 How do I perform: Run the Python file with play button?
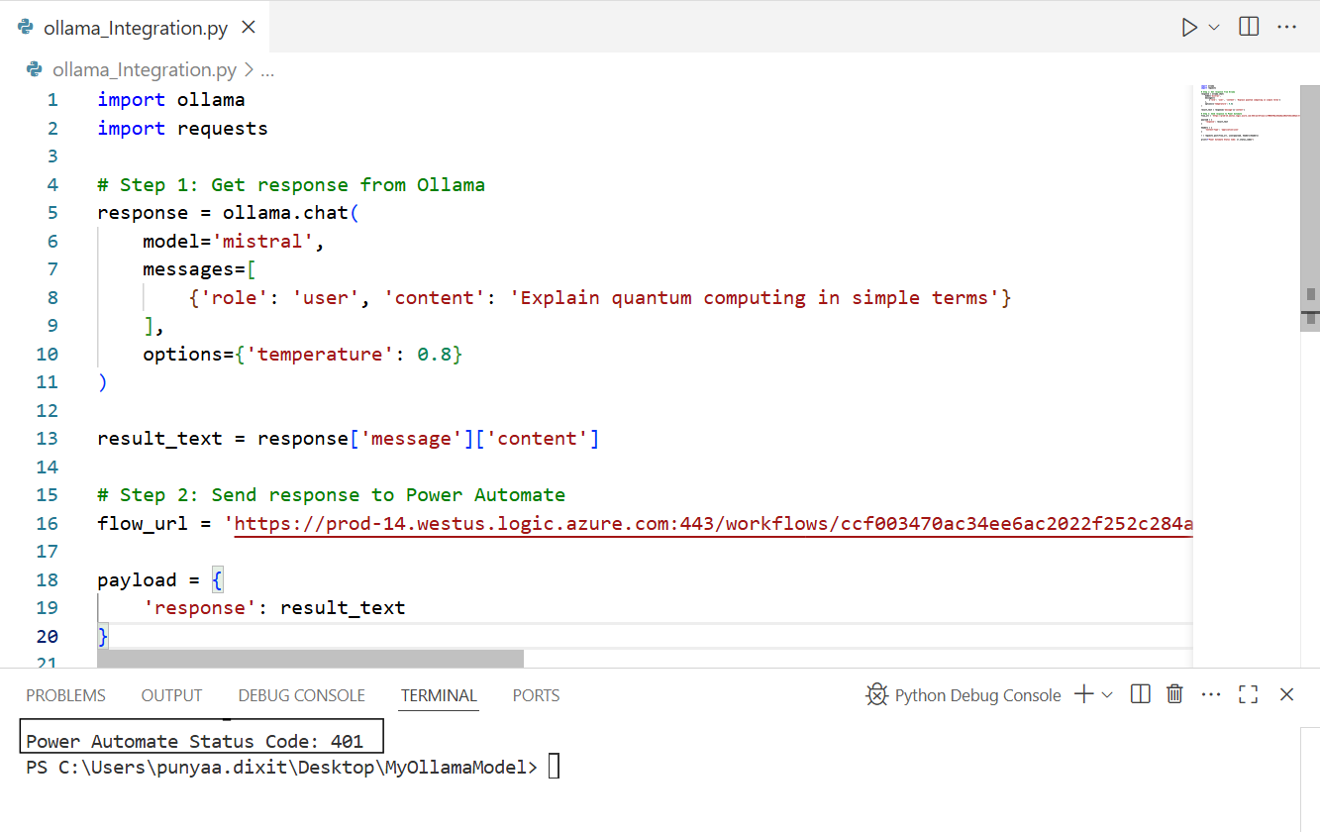click(x=1189, y=28)
